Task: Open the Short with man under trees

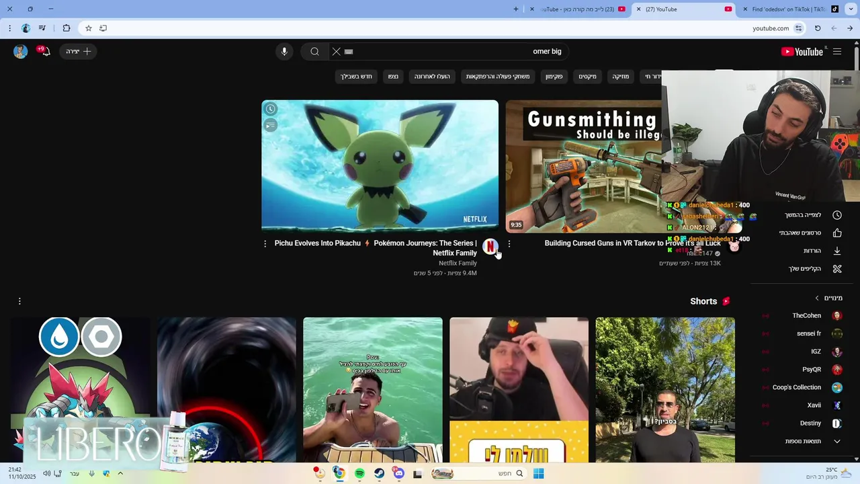Action: click(665, 390)
